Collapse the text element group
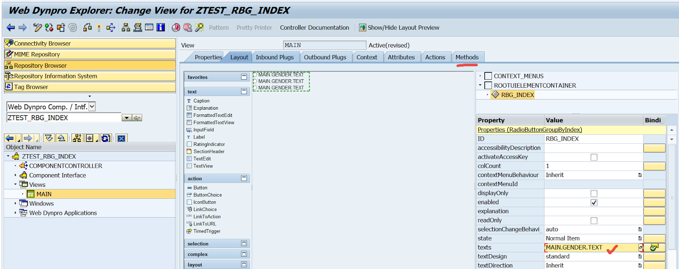Image resolution: width=679 pixels, height=269 pixels. [244, 92]
